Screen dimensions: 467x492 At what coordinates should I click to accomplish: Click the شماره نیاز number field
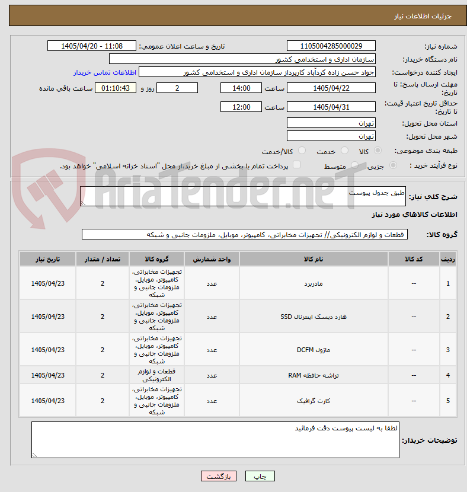pos(331,46)
